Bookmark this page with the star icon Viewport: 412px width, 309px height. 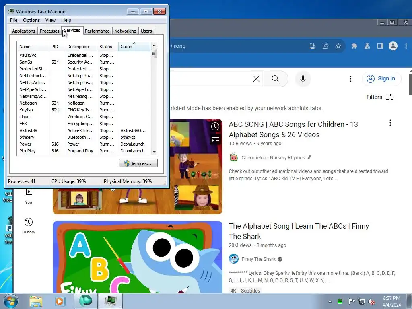click(x=338, y=46)
